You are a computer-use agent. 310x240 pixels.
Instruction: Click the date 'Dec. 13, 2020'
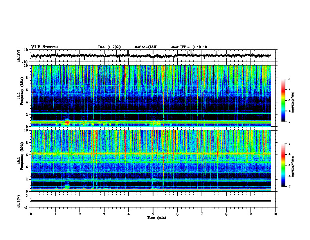(x=109, y=47)
